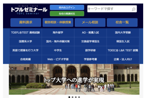Screen dimensions: 147x98
Task: Select the second carousel dot indicator
Action: [x=73, y=97]
